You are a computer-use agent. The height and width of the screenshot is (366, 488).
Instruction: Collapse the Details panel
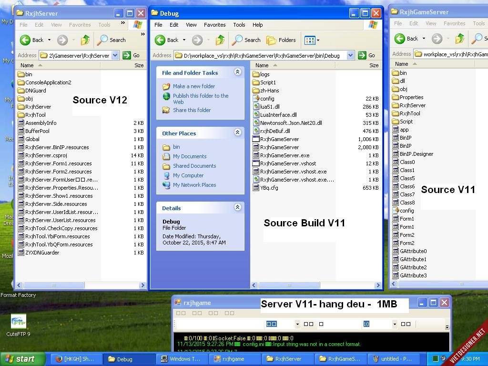237,207
